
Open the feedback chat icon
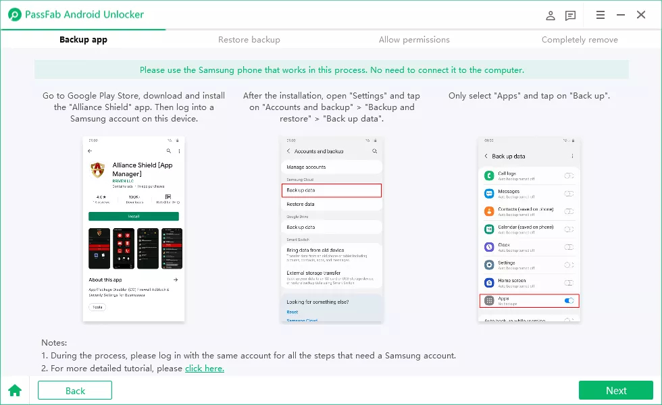[570, 15]
